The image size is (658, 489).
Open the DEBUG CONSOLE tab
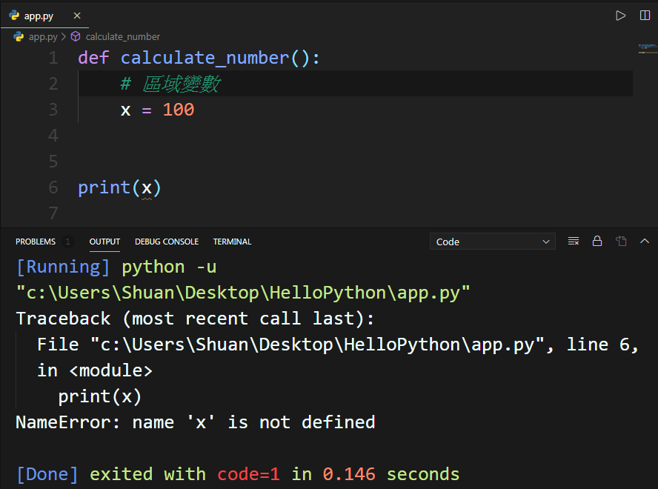167,242
